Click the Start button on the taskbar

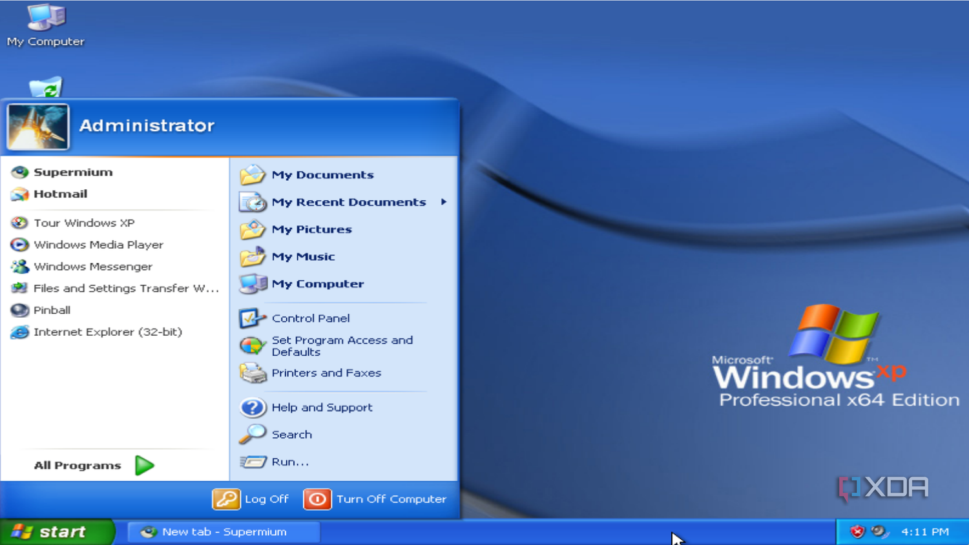point(57,532)
